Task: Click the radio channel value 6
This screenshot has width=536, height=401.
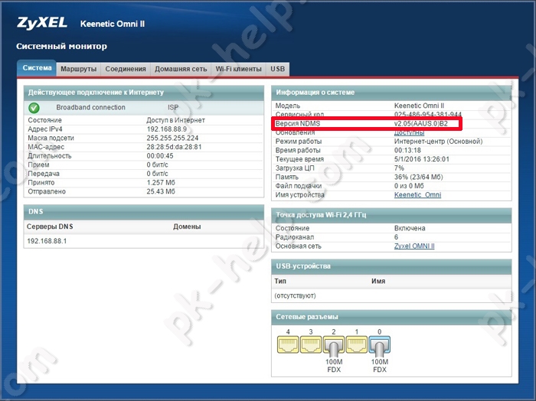Action: pyautogui.click(x=396, y=237)
